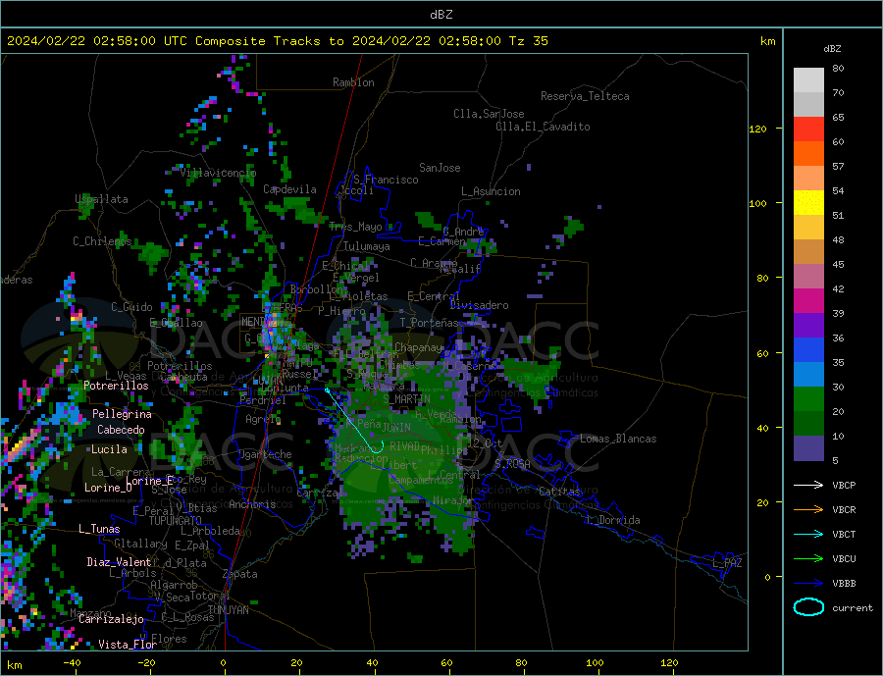Click the white VBCP arrow legend icon
The height and width of the screenshot is (676, 883).
click(808, 485)
